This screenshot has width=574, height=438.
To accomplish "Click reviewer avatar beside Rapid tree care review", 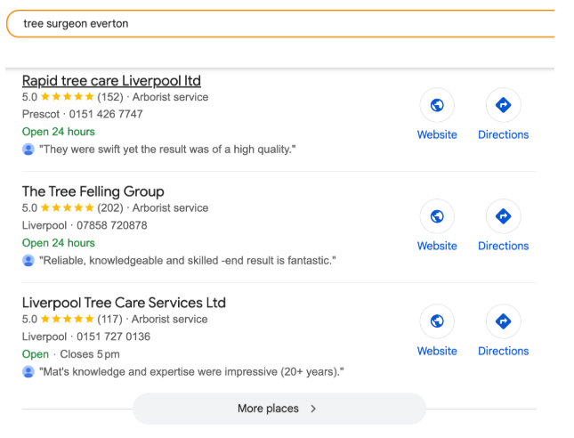I will click(x=28, y=150).
